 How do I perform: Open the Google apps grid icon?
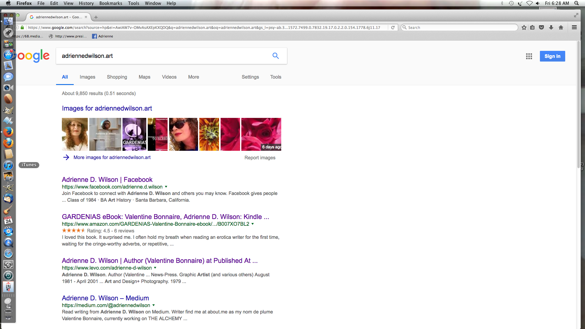(529, 56)
